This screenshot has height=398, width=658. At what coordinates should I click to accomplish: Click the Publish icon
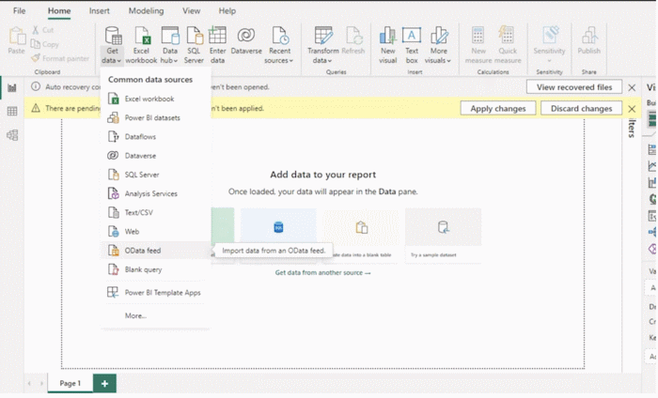click(588, 40)
